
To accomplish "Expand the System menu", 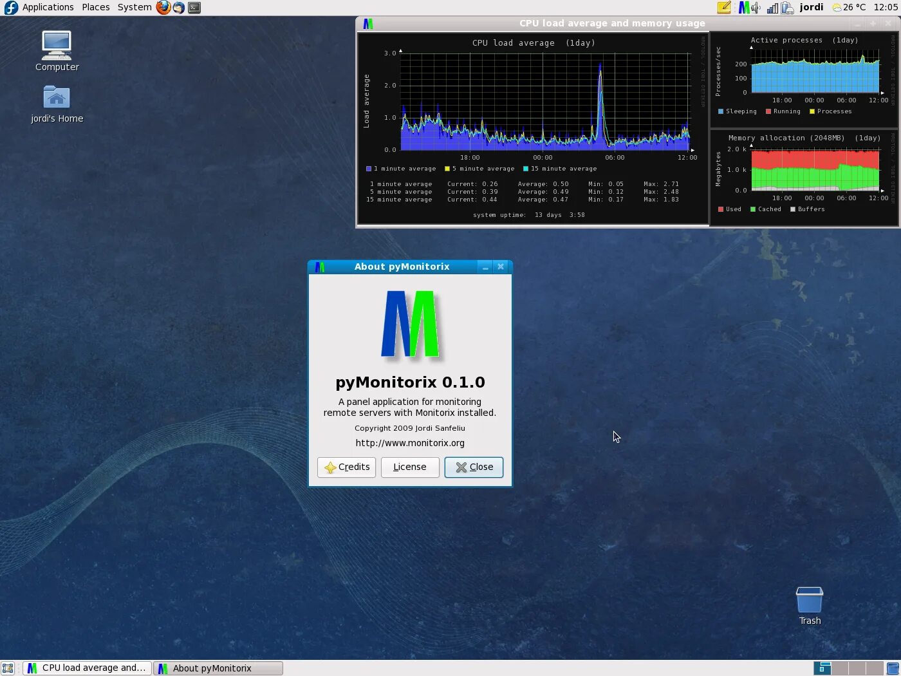I will (x=135, y=8).
